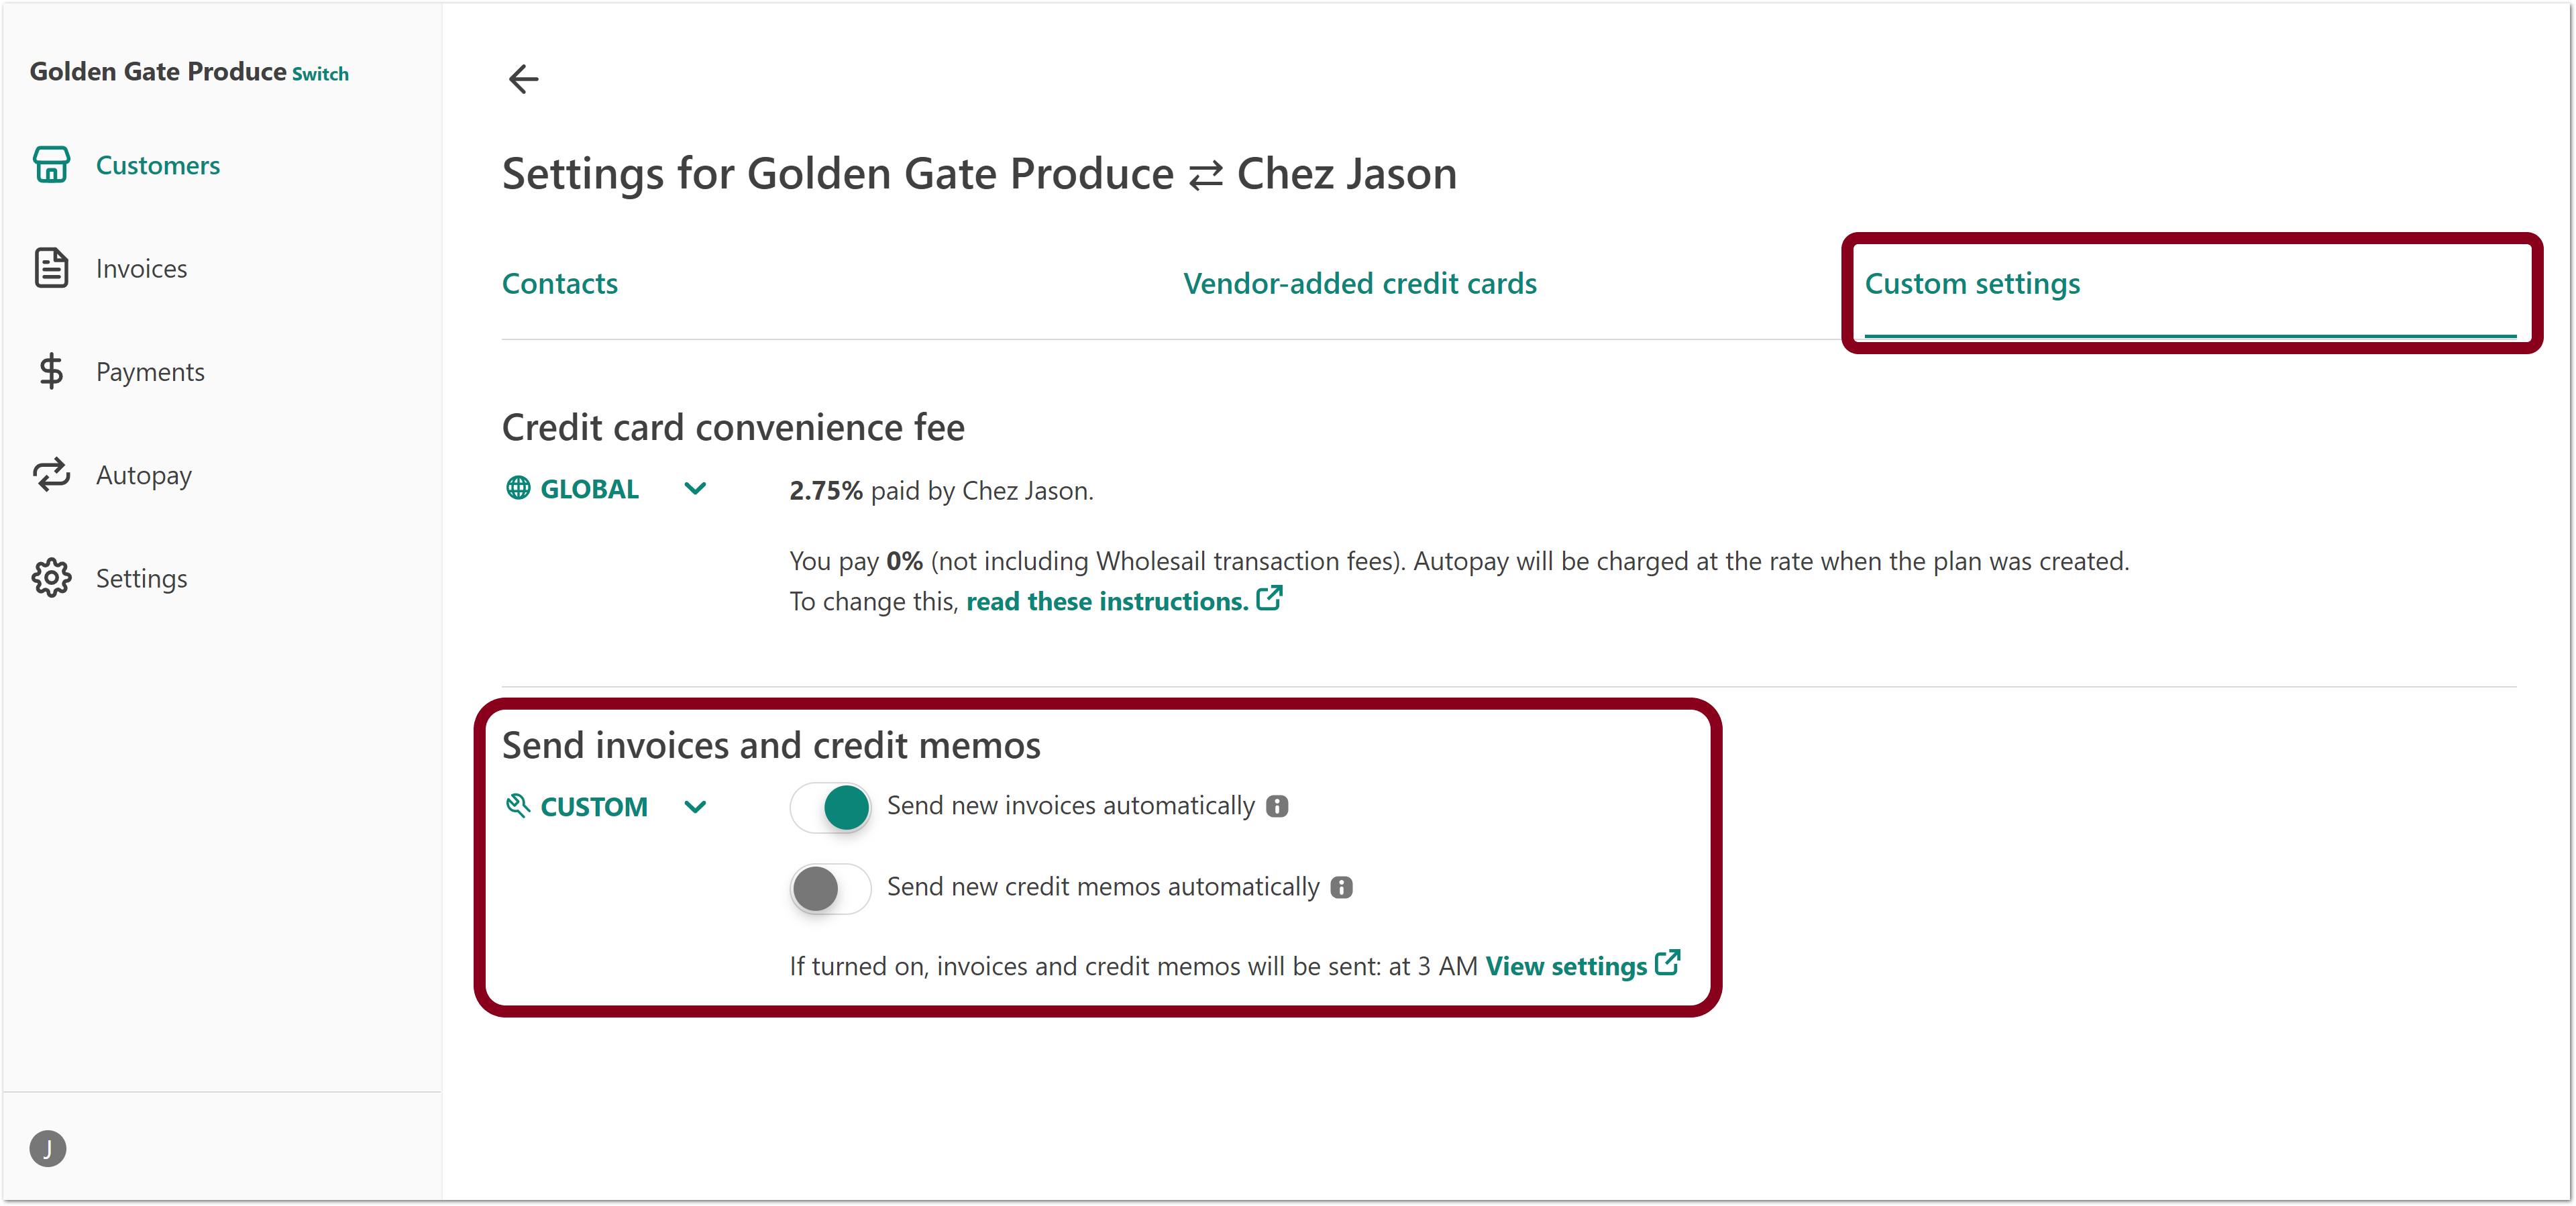Image resolution: width=2576 pixels, height=1206 pixels.
Task: Click the back arrow
Action: point(523,79)
